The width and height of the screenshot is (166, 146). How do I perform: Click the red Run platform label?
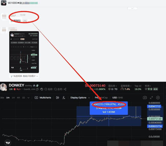tap(18, 89)
